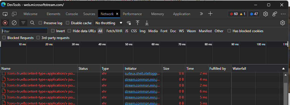This screenshot has height=105, width=290.
Task: Filter by Font requests
Action: point(164,31)
